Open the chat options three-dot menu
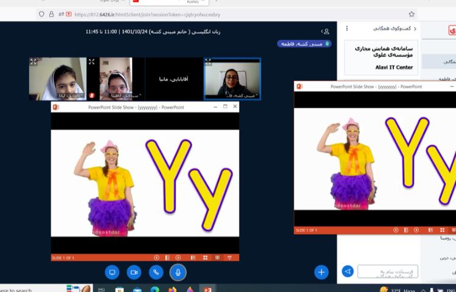Image resolution: width=456 pixels, height=292 pixels. 347,28
